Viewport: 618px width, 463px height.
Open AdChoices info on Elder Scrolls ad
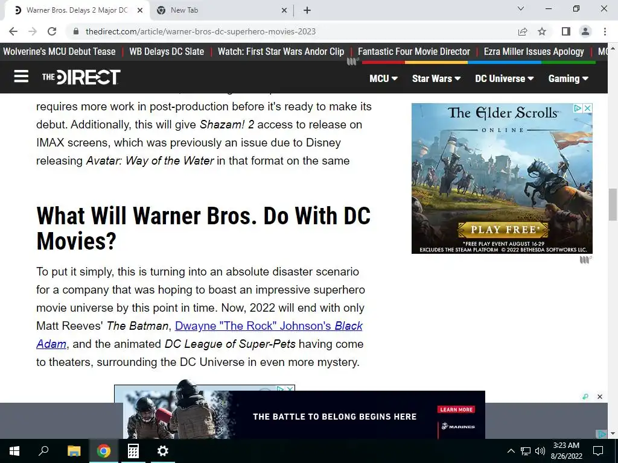(578, 108)
